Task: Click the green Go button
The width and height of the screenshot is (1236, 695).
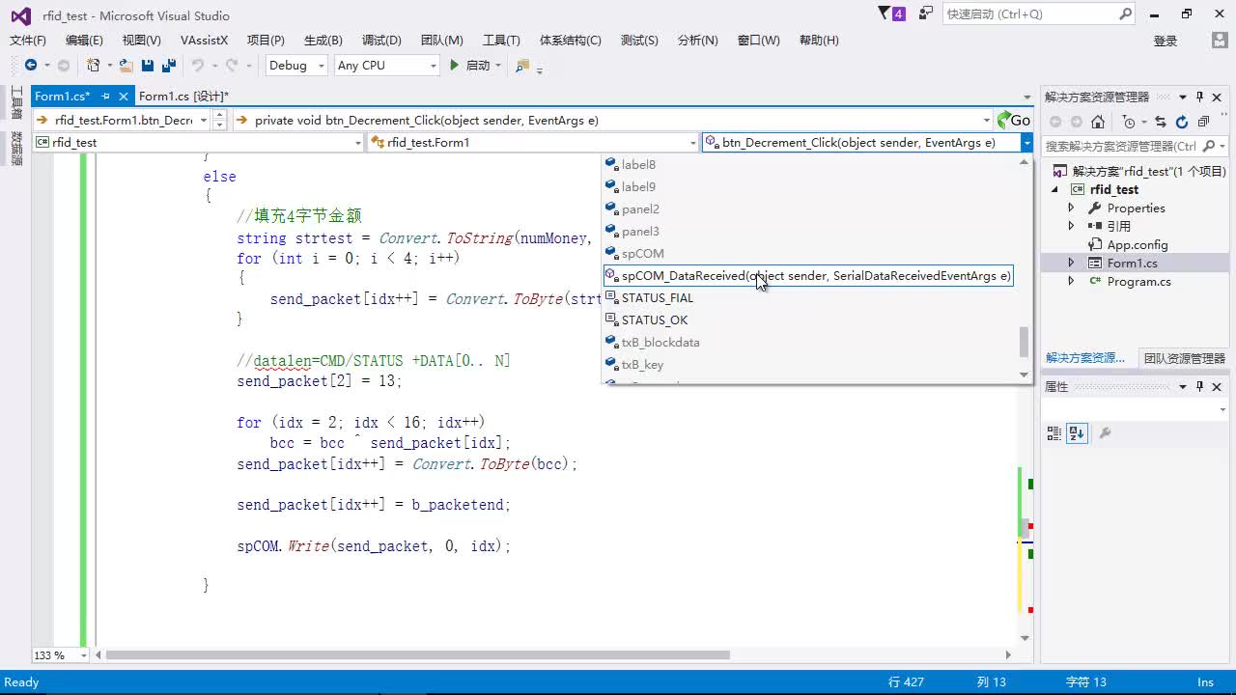Action: [x=1014, y=120]
